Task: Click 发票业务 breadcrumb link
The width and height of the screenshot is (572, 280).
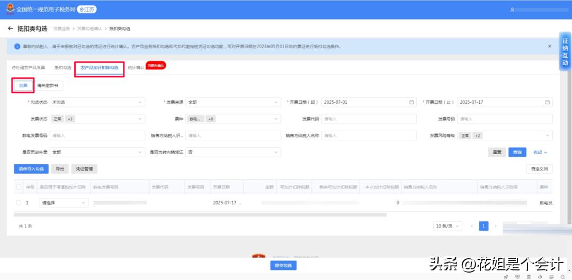Action: click(61, 29)
